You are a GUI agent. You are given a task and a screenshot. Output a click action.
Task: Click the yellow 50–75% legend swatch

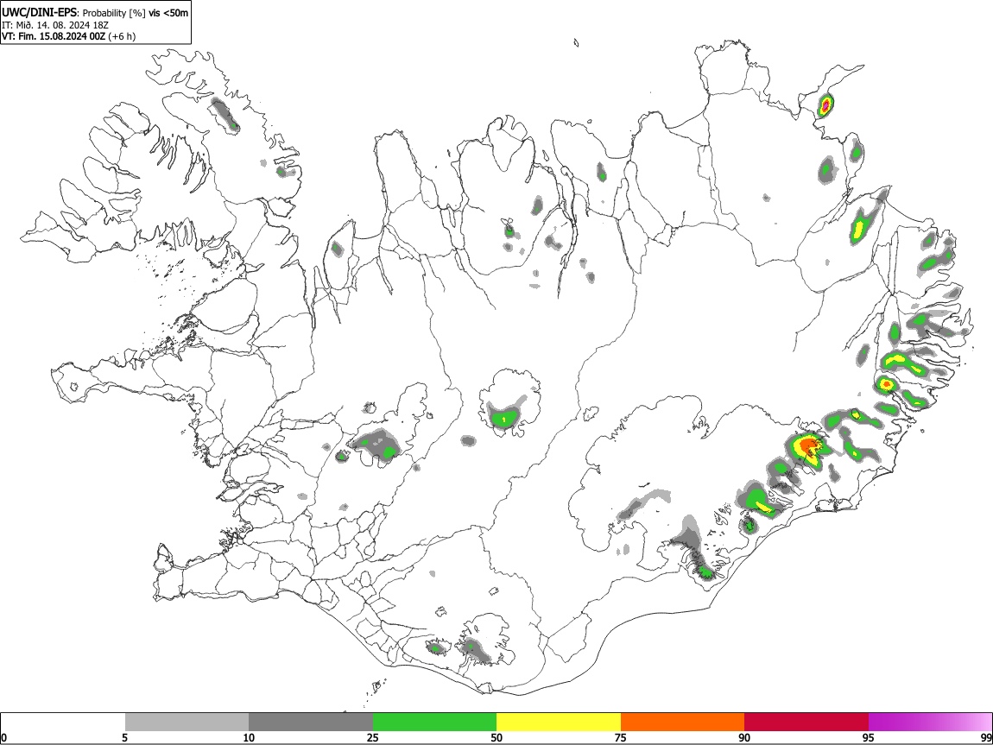559,723
